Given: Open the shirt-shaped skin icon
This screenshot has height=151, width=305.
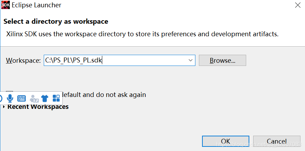Looking at the screenshot, I should click(44, 98).
